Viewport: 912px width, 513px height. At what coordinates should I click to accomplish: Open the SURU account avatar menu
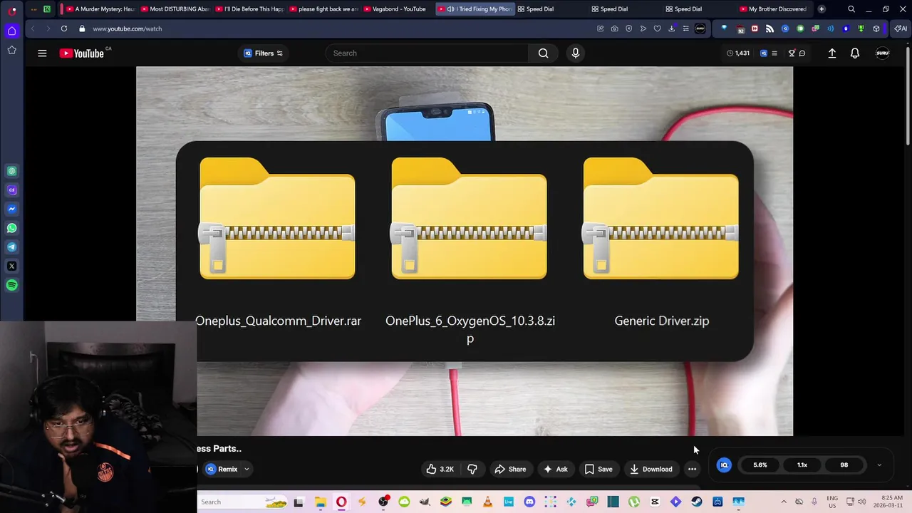coord(882,53)
